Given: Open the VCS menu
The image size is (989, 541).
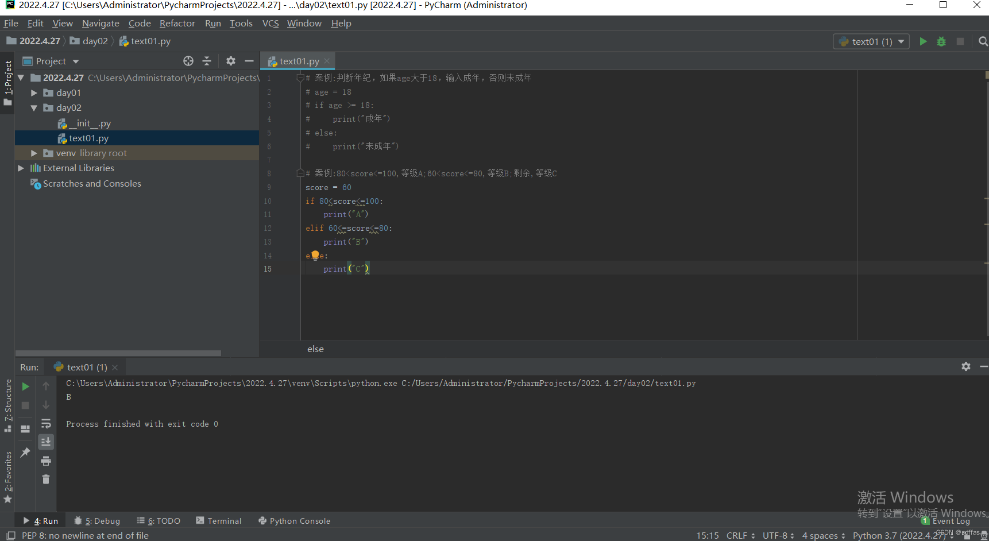Looking at the screenshot, I should (x=271, y=24).
